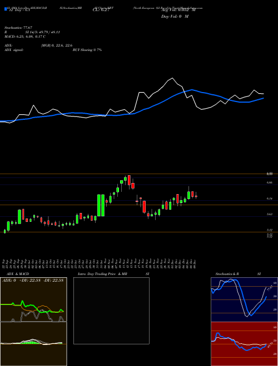The height and width of the screenshot is (366, 278).
Task: Click the 6.14 price axis label
Action: point(269,199)
